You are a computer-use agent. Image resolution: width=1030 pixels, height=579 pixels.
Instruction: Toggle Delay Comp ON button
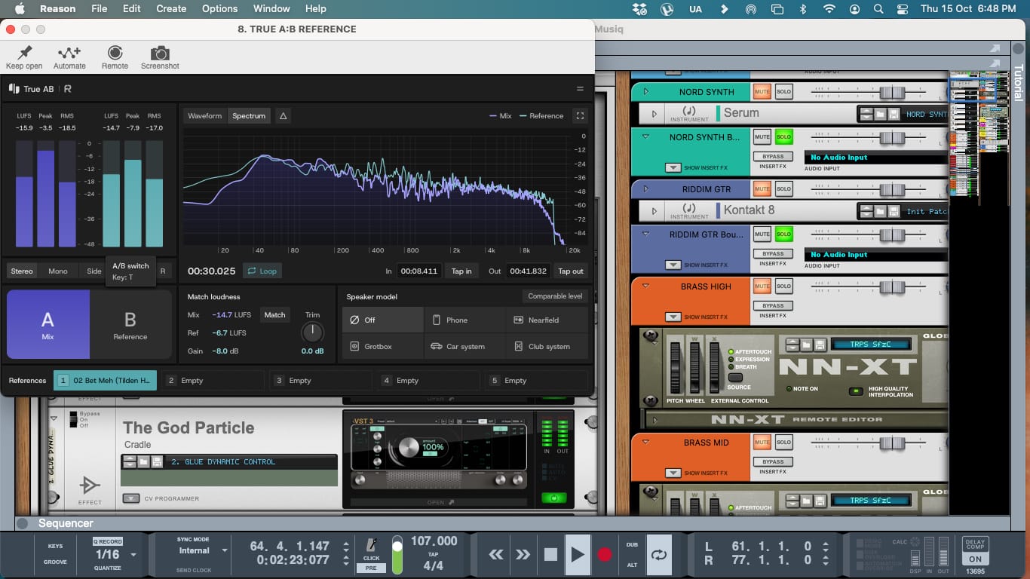975,559
